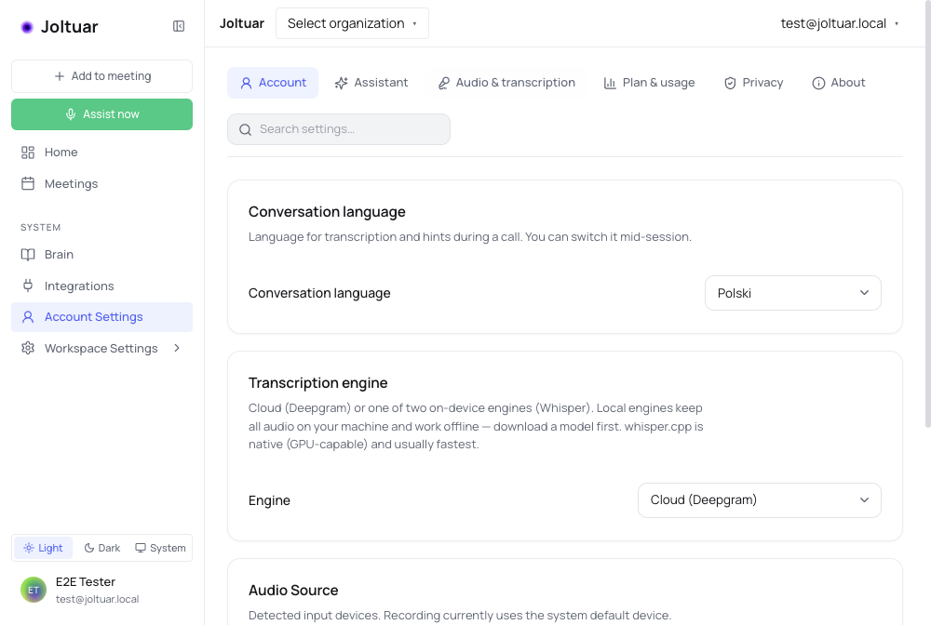
Task: Switch theme to System
Action: (x=160, y=548)
